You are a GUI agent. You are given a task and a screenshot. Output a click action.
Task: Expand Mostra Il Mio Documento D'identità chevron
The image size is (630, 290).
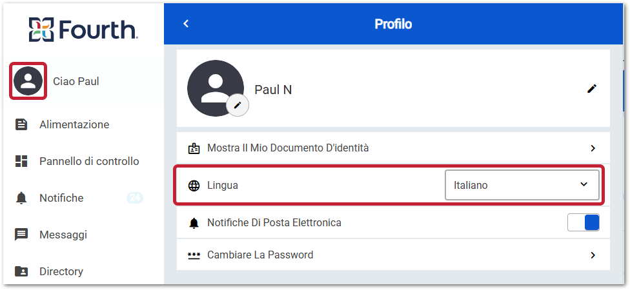593,148
